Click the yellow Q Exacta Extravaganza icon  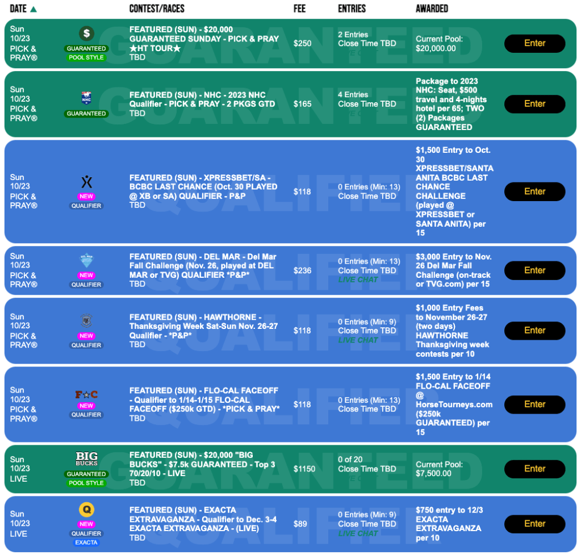tap(86, 510)
